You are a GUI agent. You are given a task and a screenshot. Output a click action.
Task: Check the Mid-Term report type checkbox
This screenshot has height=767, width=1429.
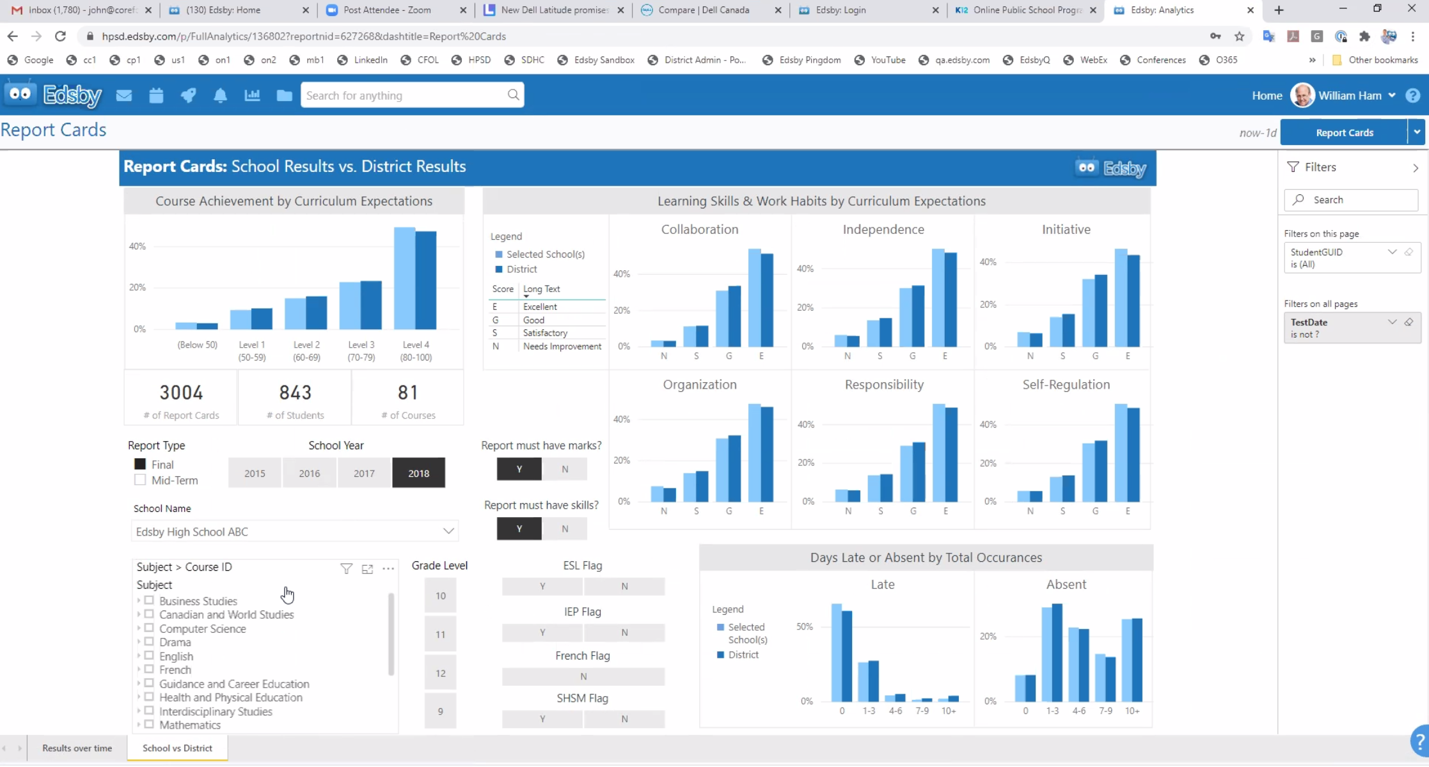[140, 479]
